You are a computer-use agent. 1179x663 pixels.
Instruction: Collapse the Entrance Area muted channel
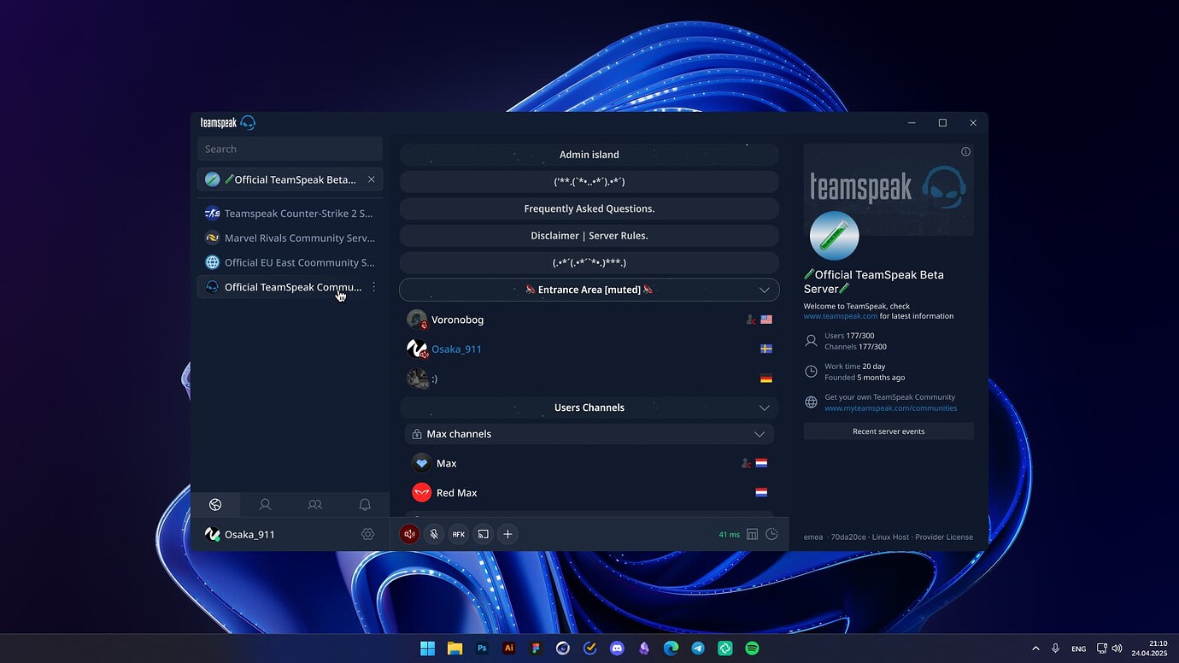click(x=763, y=290)
